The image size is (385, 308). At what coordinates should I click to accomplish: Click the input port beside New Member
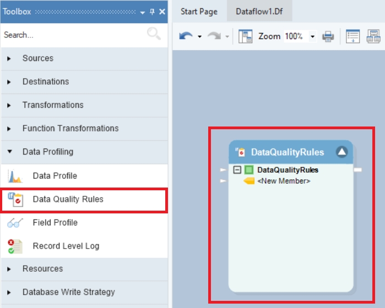[223, 181]
